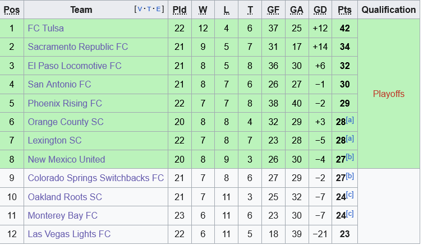Open El Paso Locomotive FC page
The height and width of the screenshot is (245, 423).
75,66
